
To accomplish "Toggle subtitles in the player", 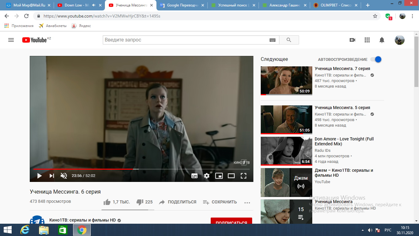I will pyautogui.click(x=194, y=176).
